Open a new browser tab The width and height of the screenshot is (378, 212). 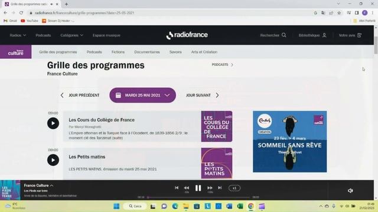click(66, 4)
